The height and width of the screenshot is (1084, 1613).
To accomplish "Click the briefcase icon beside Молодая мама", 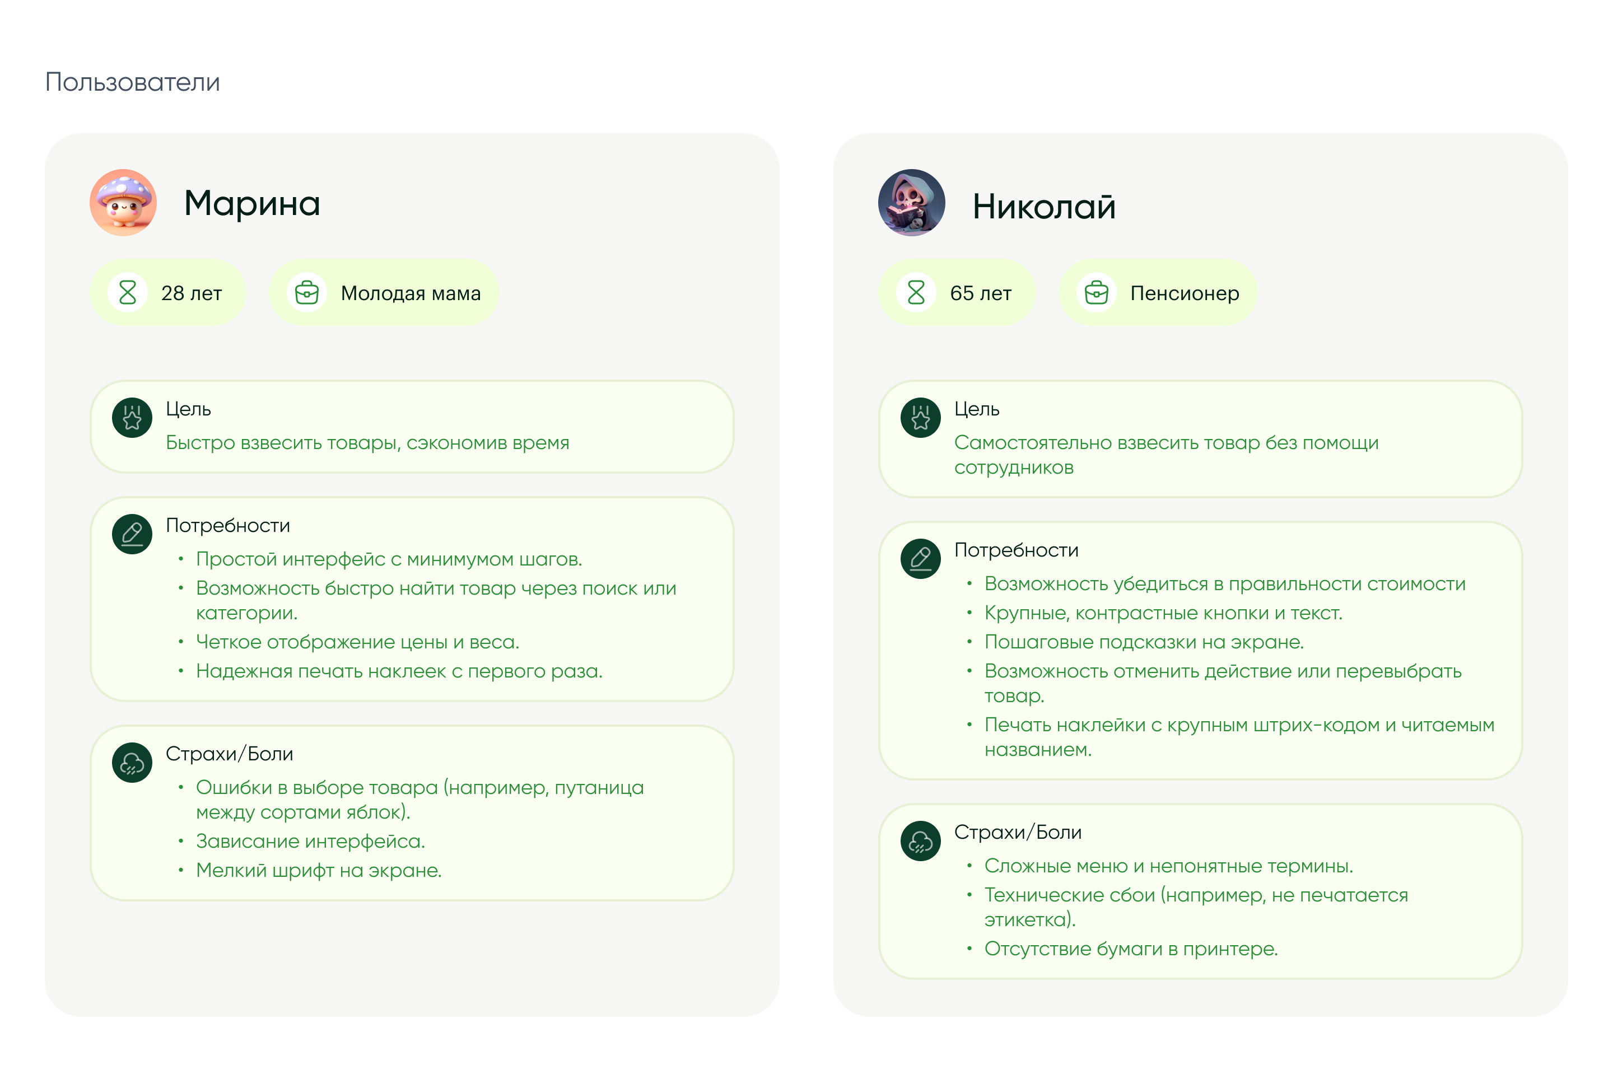I will (x=306, y=293).
